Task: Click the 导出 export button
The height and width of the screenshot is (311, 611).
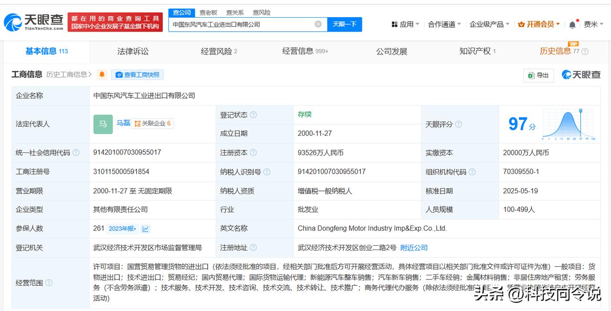Action: point(538,75)
